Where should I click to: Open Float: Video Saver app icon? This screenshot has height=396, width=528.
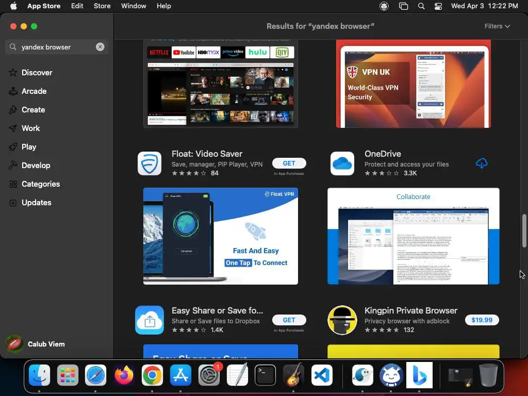pyautogui.click(x=150, y=163)
